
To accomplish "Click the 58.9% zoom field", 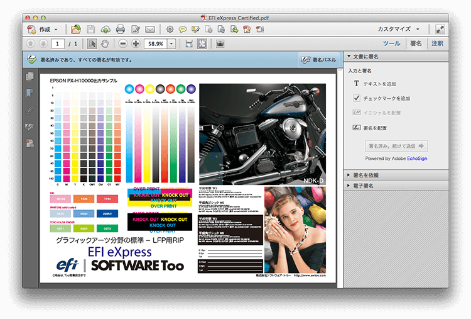I will click(155, 44).
